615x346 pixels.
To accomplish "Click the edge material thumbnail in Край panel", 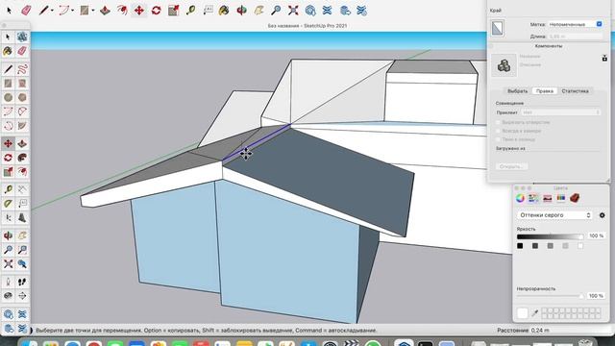I will coord(498,28).
